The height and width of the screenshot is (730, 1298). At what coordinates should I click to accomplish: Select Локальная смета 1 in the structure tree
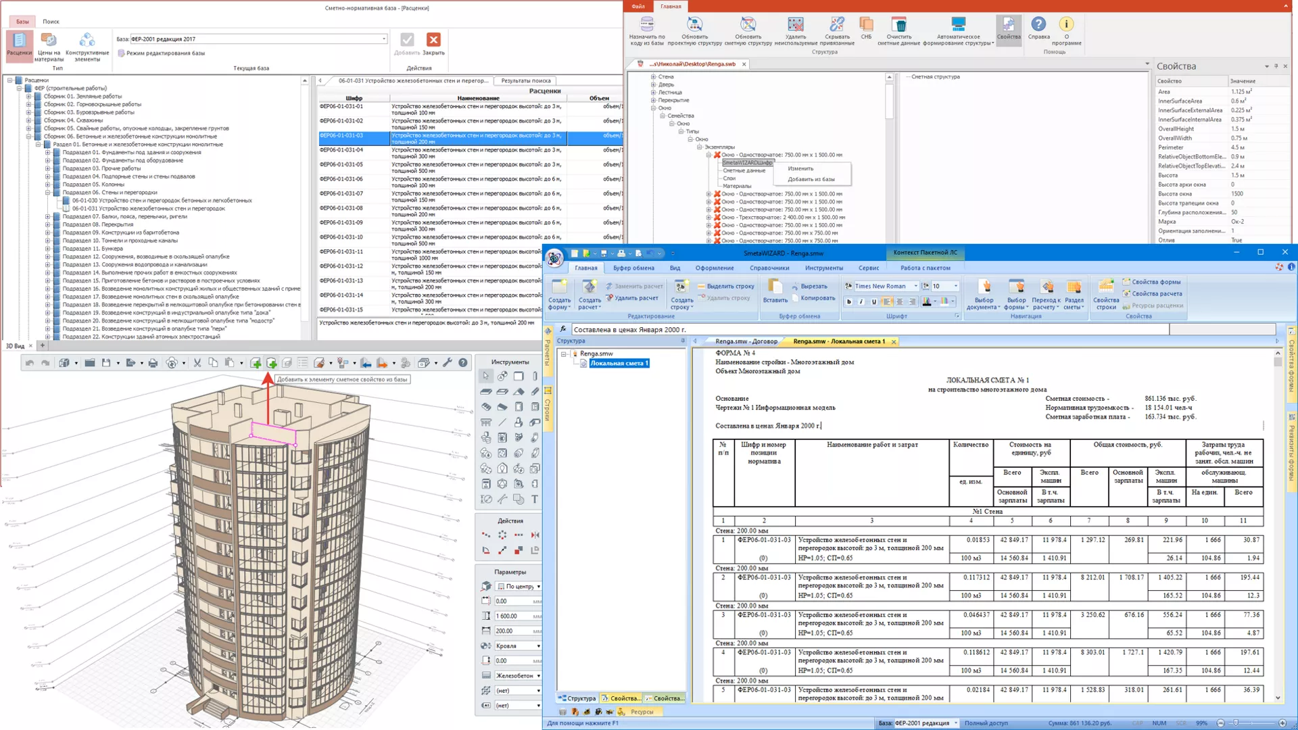[x=619, y=363]
